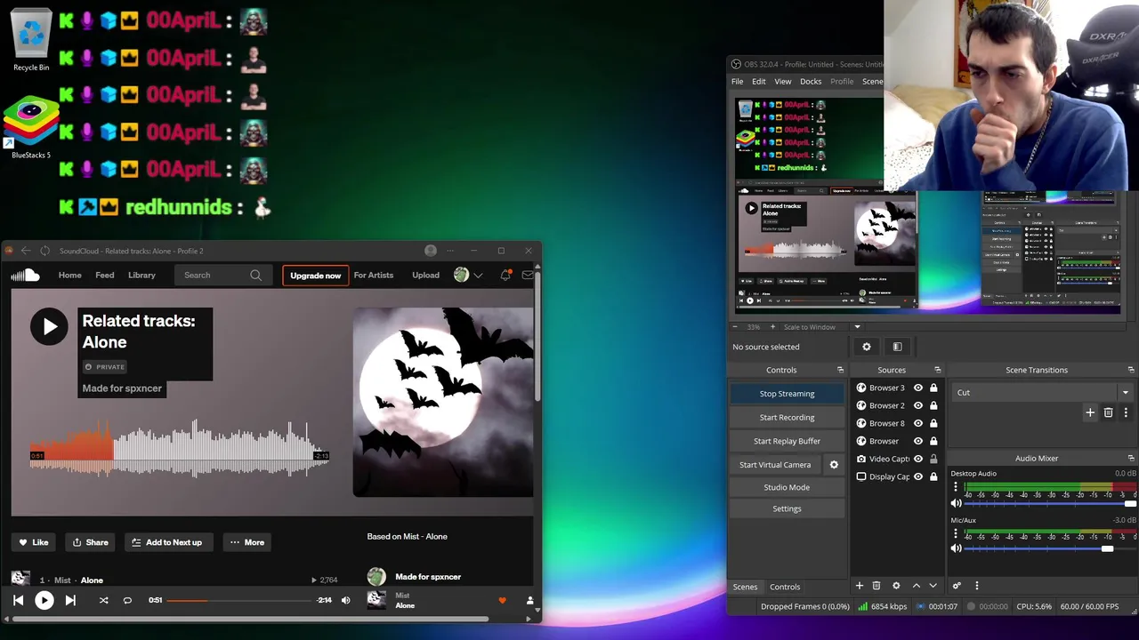1139x640 pixels.
Task: Toggle visibility of Display Capture source
Action: [x=918, y=476]
